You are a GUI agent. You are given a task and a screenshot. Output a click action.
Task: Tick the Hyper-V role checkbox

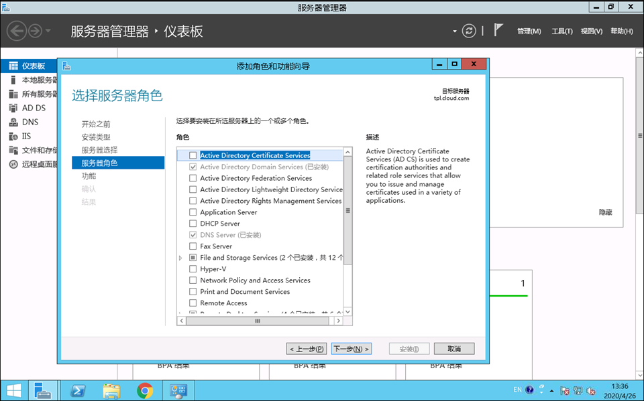click(193, 269)
